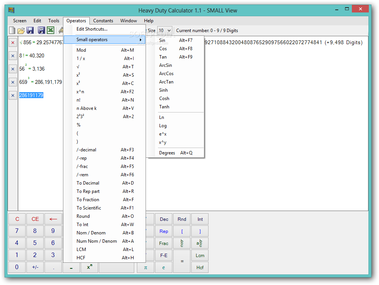Select Round menu item
The width and height of the screenshot is (379, 285).
pyautogui.click(x=104, y=216)
